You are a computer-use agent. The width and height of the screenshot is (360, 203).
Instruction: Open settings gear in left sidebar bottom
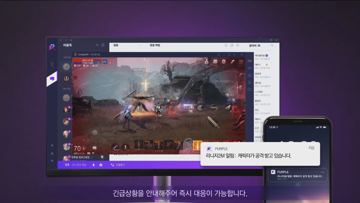click(x=52, y=161)
